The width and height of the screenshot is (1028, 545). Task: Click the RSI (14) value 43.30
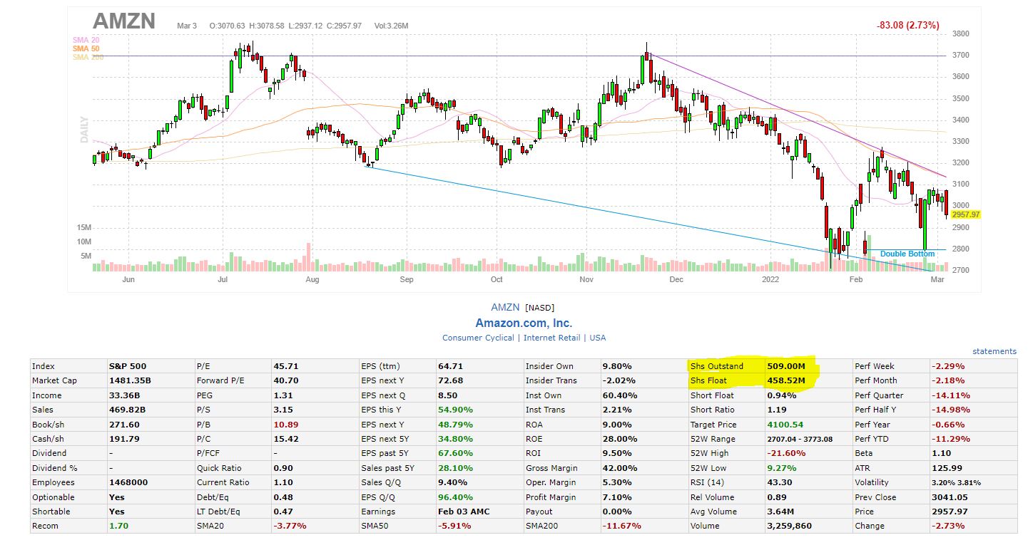780,482
